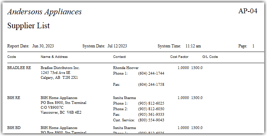
Task: Select the Supplier List heading
Action: [x=29, y=26]
